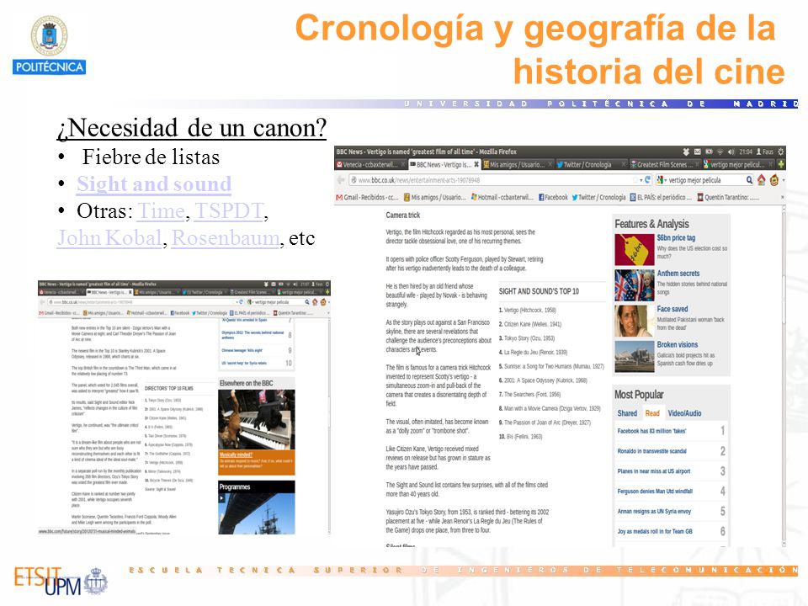
Task: Click the system gear icon in large window
Action: [x=781, y=151]
